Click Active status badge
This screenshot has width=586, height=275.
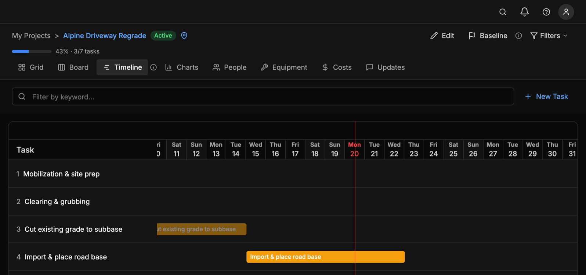[163, 36]
